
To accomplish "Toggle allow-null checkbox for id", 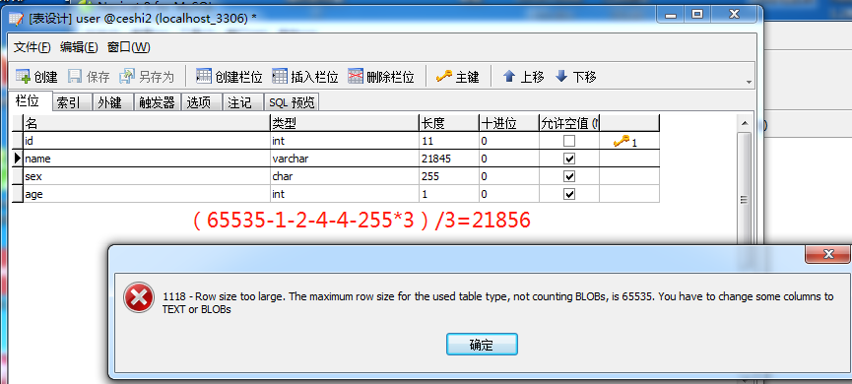I will click(x=569, y=141).
